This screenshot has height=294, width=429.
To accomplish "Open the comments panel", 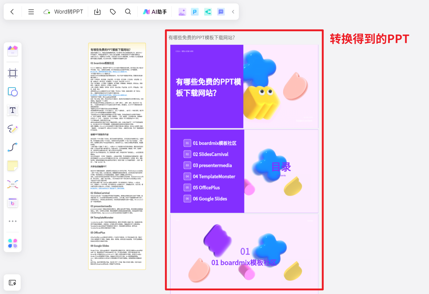I will (x=221, y=11).
